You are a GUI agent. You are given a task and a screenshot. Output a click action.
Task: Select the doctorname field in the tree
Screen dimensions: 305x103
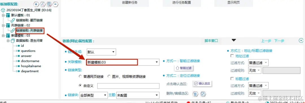pyautogui.click(x=30, y=61)
